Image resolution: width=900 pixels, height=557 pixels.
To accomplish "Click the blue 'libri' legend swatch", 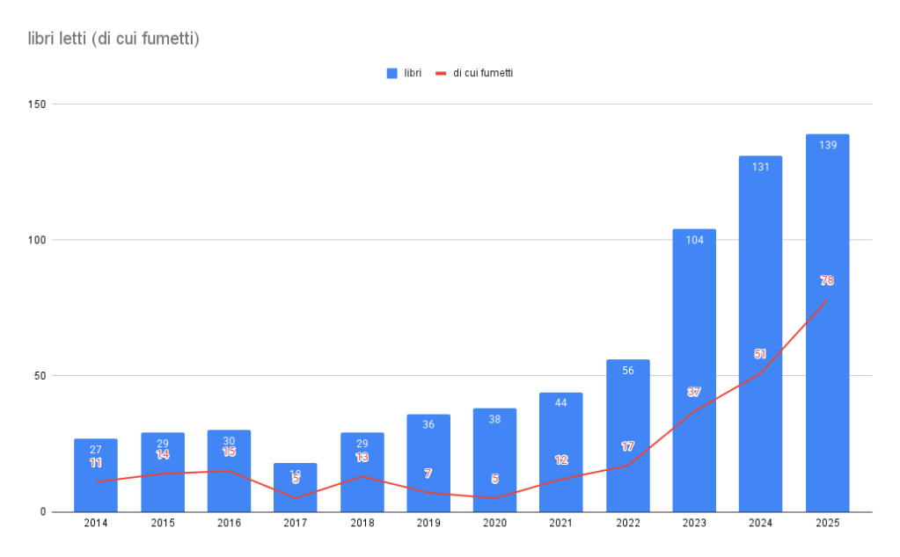I will pos(392,74).
